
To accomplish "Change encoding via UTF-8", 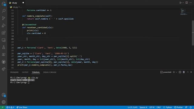I will pos(152,107).
